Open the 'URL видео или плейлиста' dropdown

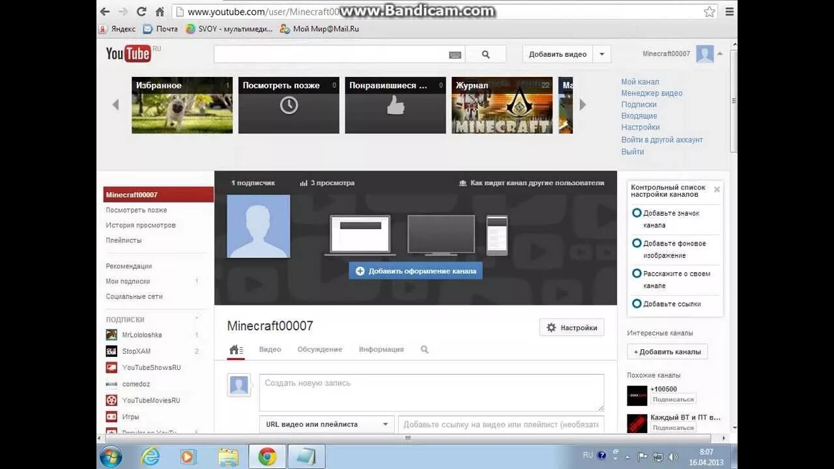coord(326,424)
